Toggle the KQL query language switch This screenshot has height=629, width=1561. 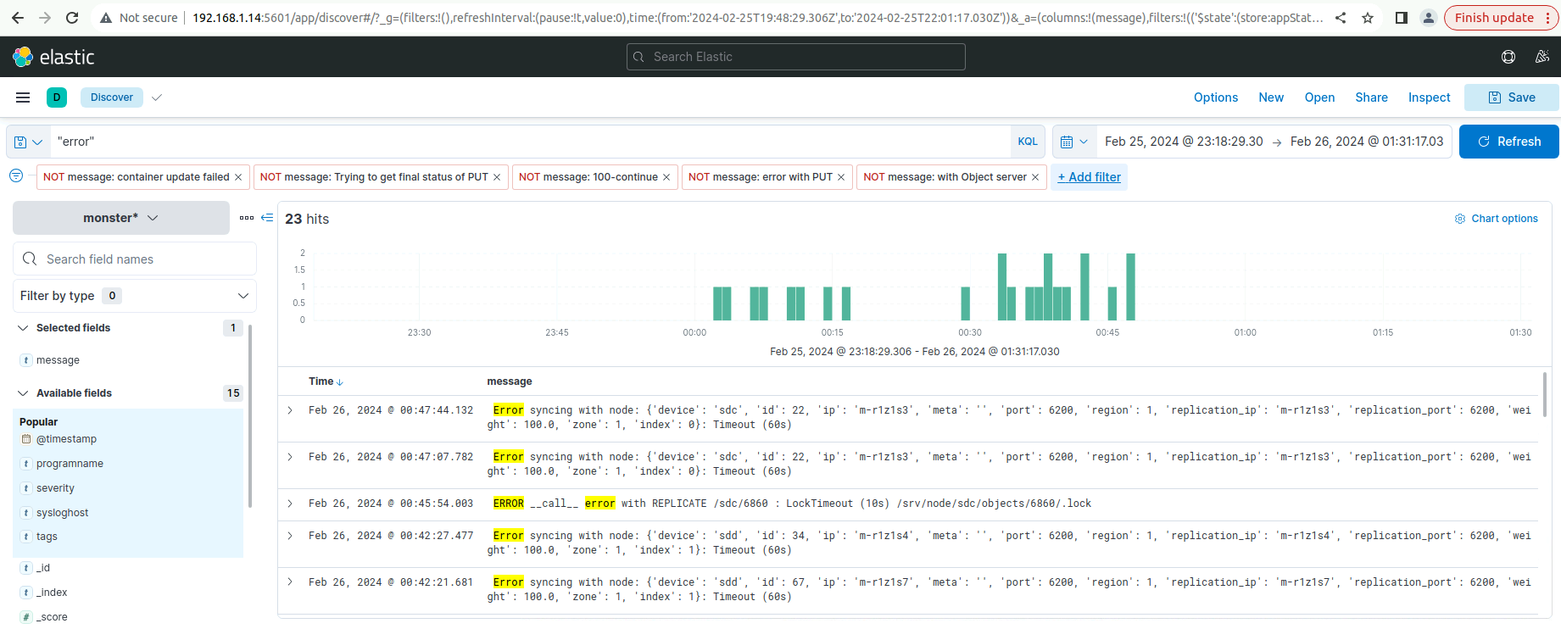[x=1028, y=142]
